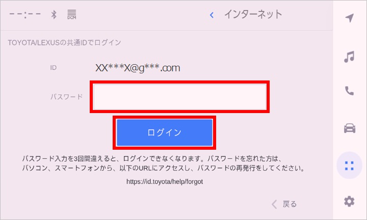Viewport: 367px width, 220px height.
Task: Select the four-dot apps icon
Action: pos(349,166)
